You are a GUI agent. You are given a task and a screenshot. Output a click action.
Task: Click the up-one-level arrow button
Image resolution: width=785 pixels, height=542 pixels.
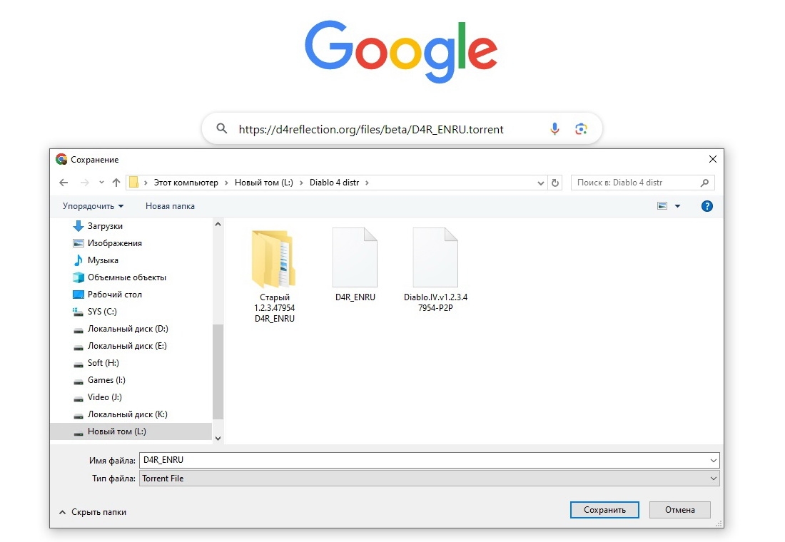(x=116, y=183)
